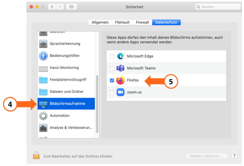Click the 'Zum Bearbeiten auf das Schloss klicken' text
This screenshot has height=166, width=244.
tap(78, 156)
